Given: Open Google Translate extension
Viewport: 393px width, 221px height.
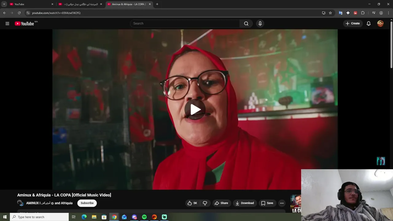Looking at the screenshot, I should (x=340, y=13).
